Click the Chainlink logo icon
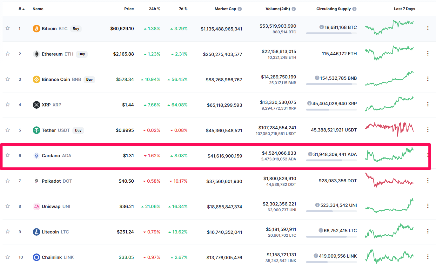Viewport: 436px width, 270px height. [37, 257]
